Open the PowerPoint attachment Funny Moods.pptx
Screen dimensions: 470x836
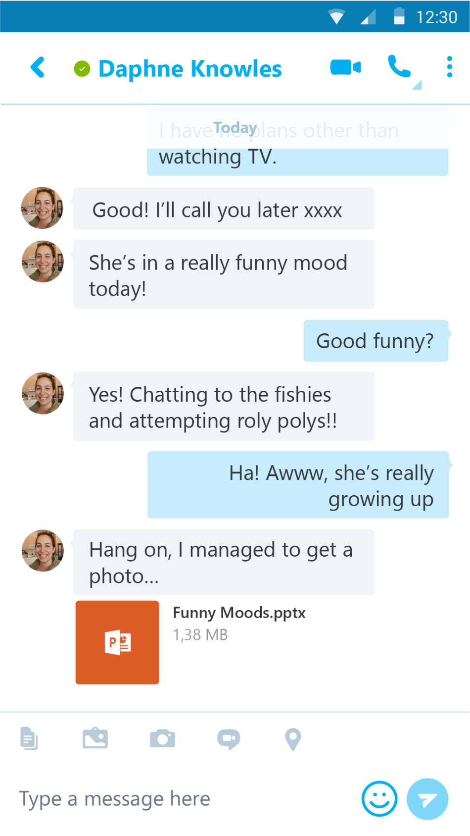click(117, 642)
